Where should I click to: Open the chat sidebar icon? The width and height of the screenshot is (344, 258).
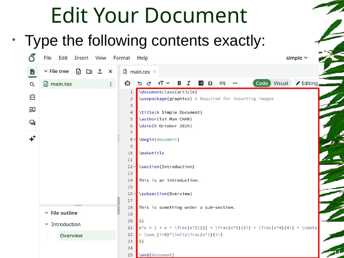click(x=32, y=122)
